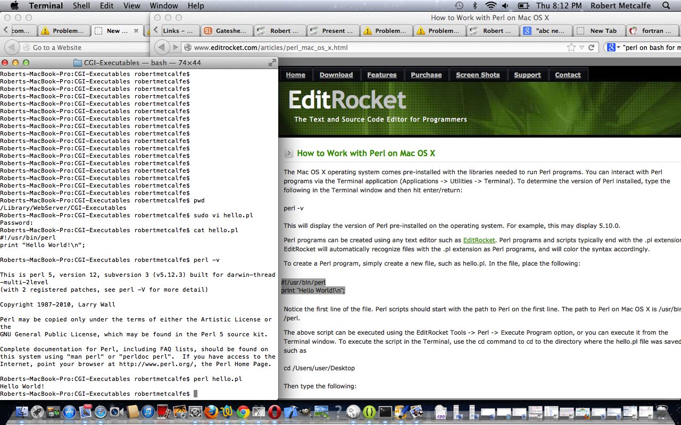Reload the editrocket page
681x425 pixels.
591,47
